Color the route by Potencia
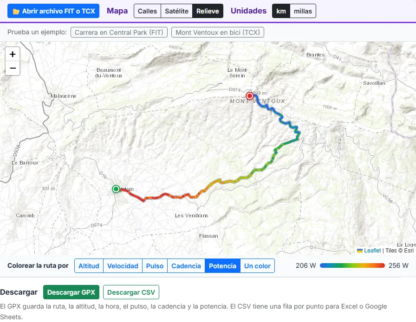 222,266
